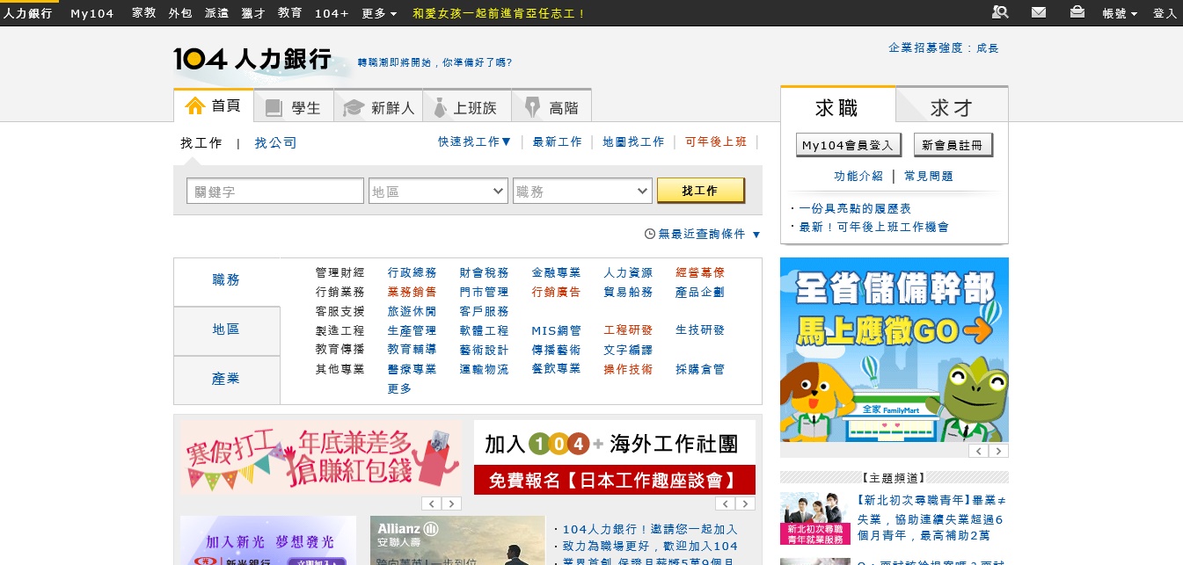The image size is (1183, 565).
Task: Open the 職務 dropdown selector
Action: click(x=582, y=191)
